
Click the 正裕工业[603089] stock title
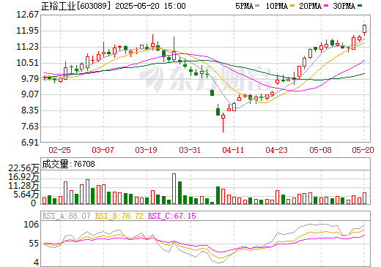[75, 6]
